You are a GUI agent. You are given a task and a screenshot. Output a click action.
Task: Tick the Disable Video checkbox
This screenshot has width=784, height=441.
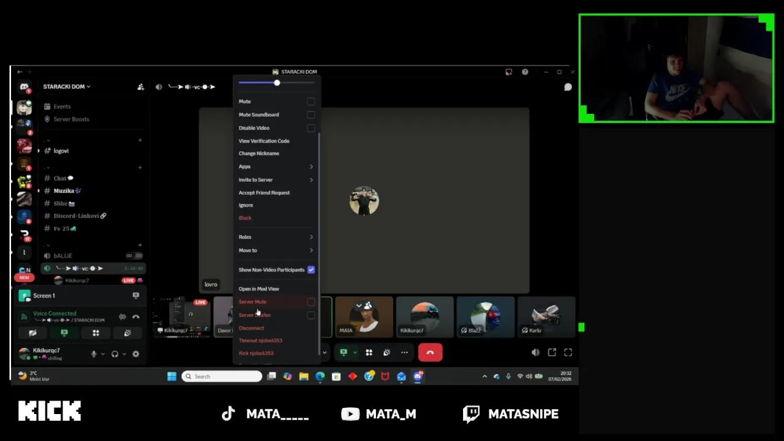pos(311,128)
